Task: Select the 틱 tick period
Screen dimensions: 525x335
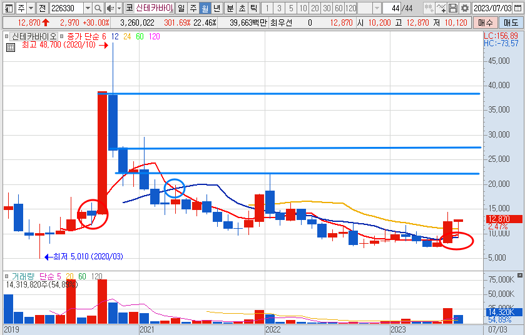Action: click(254, 8)
